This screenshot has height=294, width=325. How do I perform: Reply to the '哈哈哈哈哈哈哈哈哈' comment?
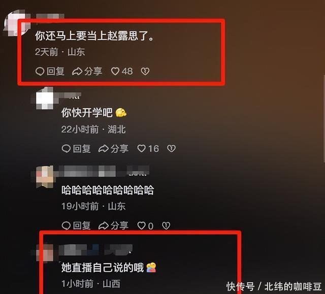[x=76, y=225]
